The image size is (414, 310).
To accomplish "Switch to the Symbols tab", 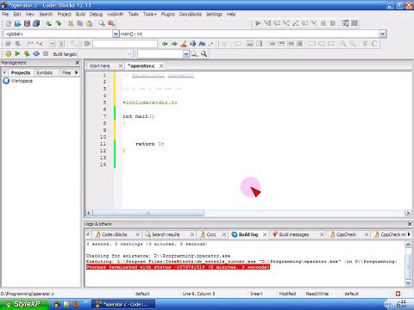I will (45, 72).
